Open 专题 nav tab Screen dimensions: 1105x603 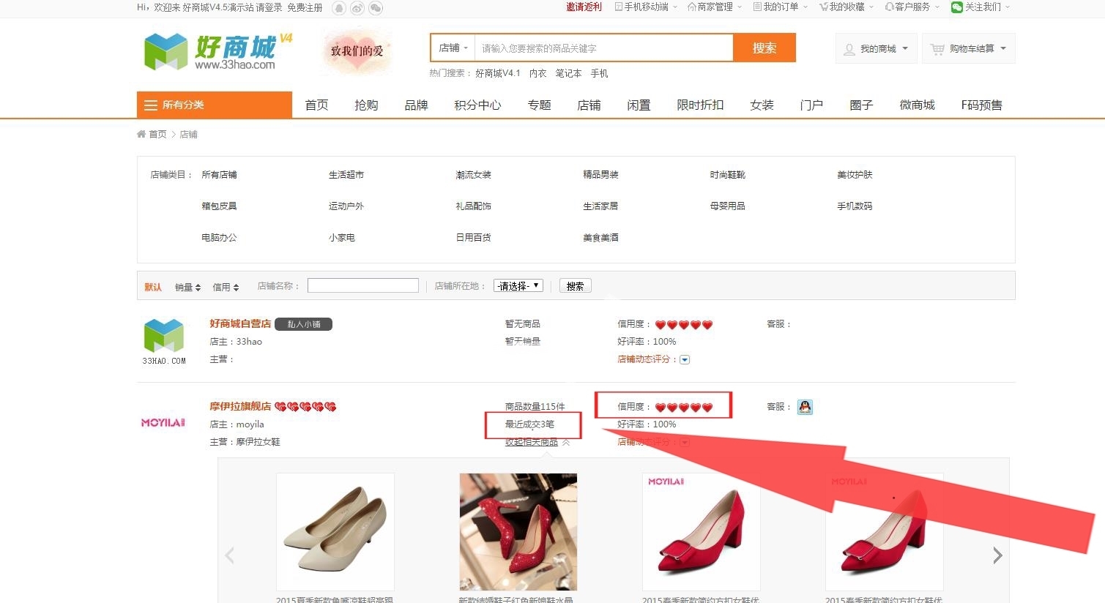click(x=539, y=105)
